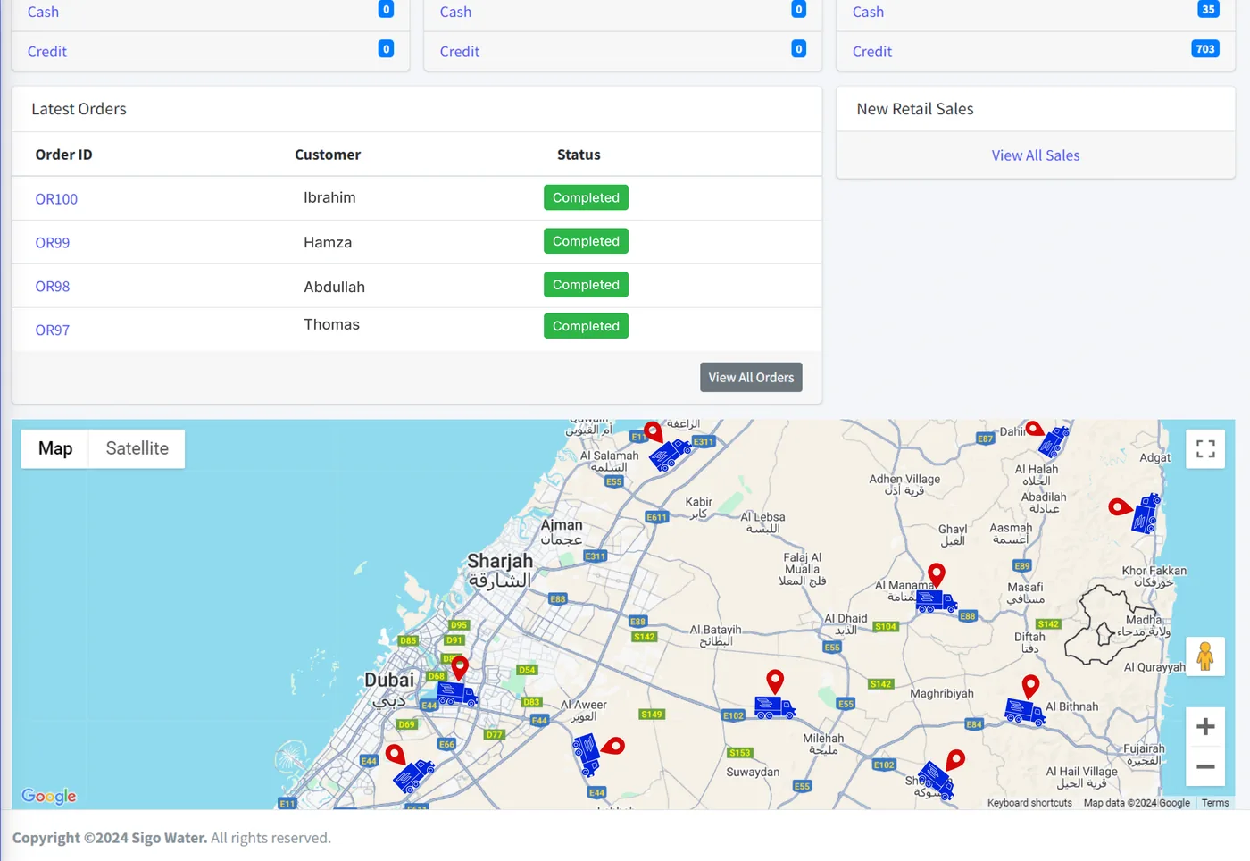
Task: Click the red pin at Al Manama
Action: 937,574
